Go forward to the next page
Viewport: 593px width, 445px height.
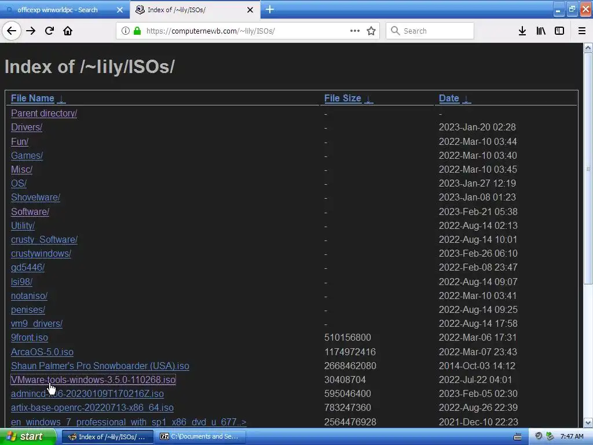31,31
